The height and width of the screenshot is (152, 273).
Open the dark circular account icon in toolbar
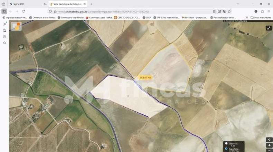click(256, 11)
